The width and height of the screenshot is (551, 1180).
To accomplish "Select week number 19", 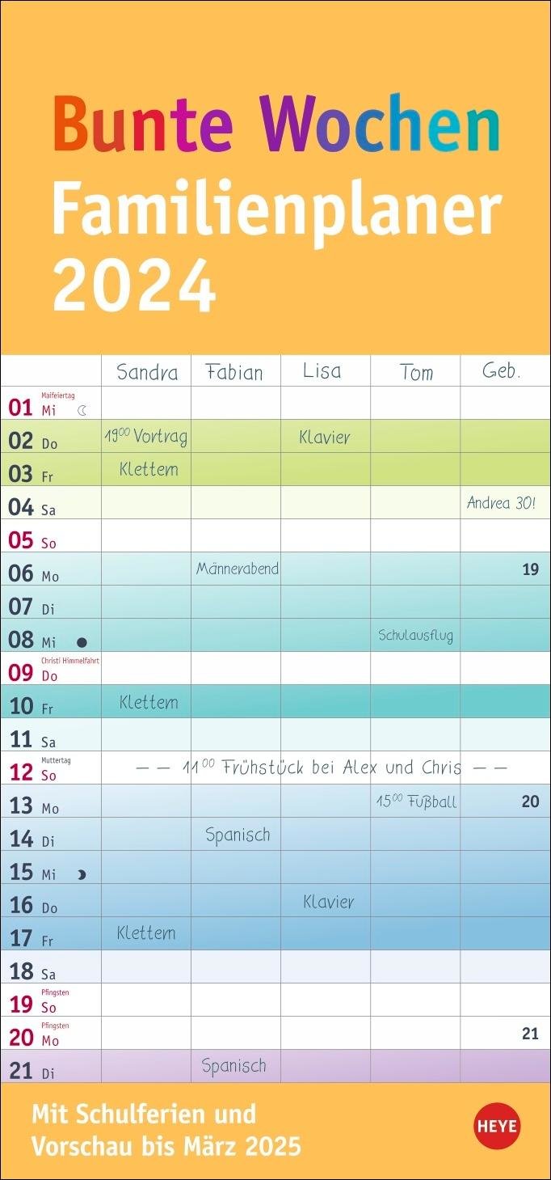I will click(530, 569).
